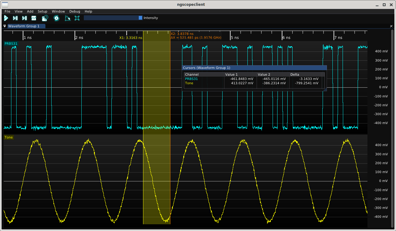
Task: Click the clear persistence eraser icon
Action: [x=68, y=18]
